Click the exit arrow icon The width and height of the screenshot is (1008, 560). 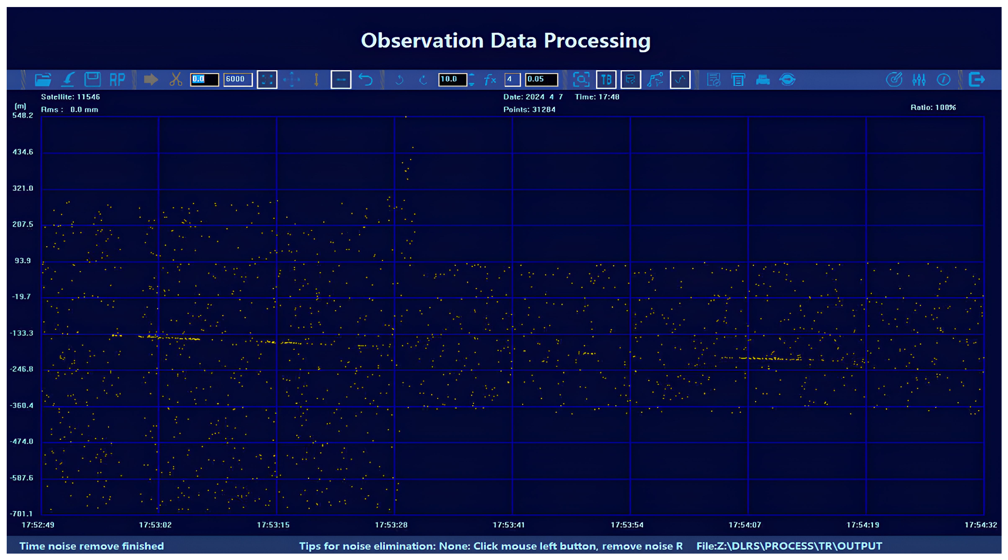point(976,79)
